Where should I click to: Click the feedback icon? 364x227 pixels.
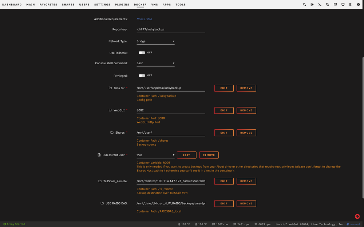[x=335, y=4]
